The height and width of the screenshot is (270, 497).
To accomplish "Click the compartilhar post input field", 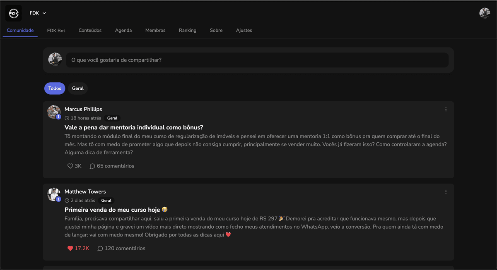I will tap(257, 60).
